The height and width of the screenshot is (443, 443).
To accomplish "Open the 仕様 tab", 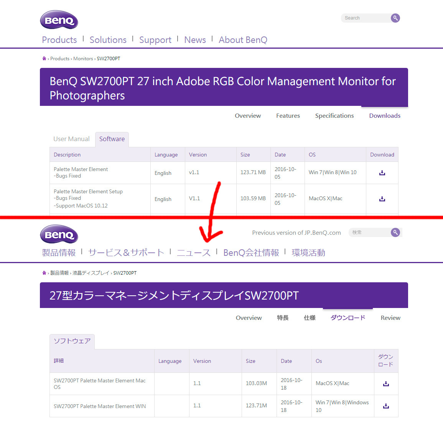I will click(310, 318).
